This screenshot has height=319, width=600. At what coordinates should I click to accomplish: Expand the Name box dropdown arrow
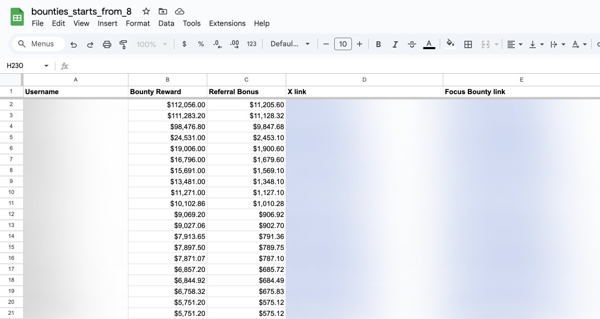(x=46, y=66)
